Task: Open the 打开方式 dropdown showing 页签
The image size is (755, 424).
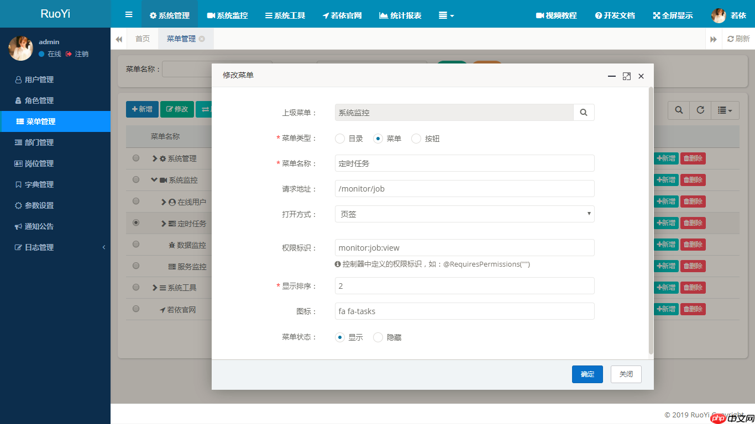Action: 464,214
